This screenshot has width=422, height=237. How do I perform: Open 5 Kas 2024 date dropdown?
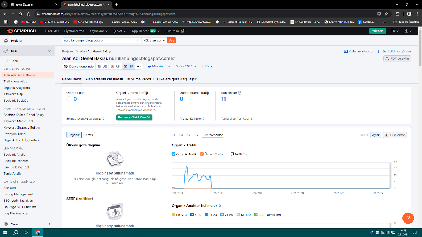click(x=186, y=66)
